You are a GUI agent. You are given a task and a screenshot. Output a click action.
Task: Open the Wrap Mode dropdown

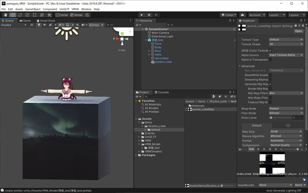[x=286, y=108]
